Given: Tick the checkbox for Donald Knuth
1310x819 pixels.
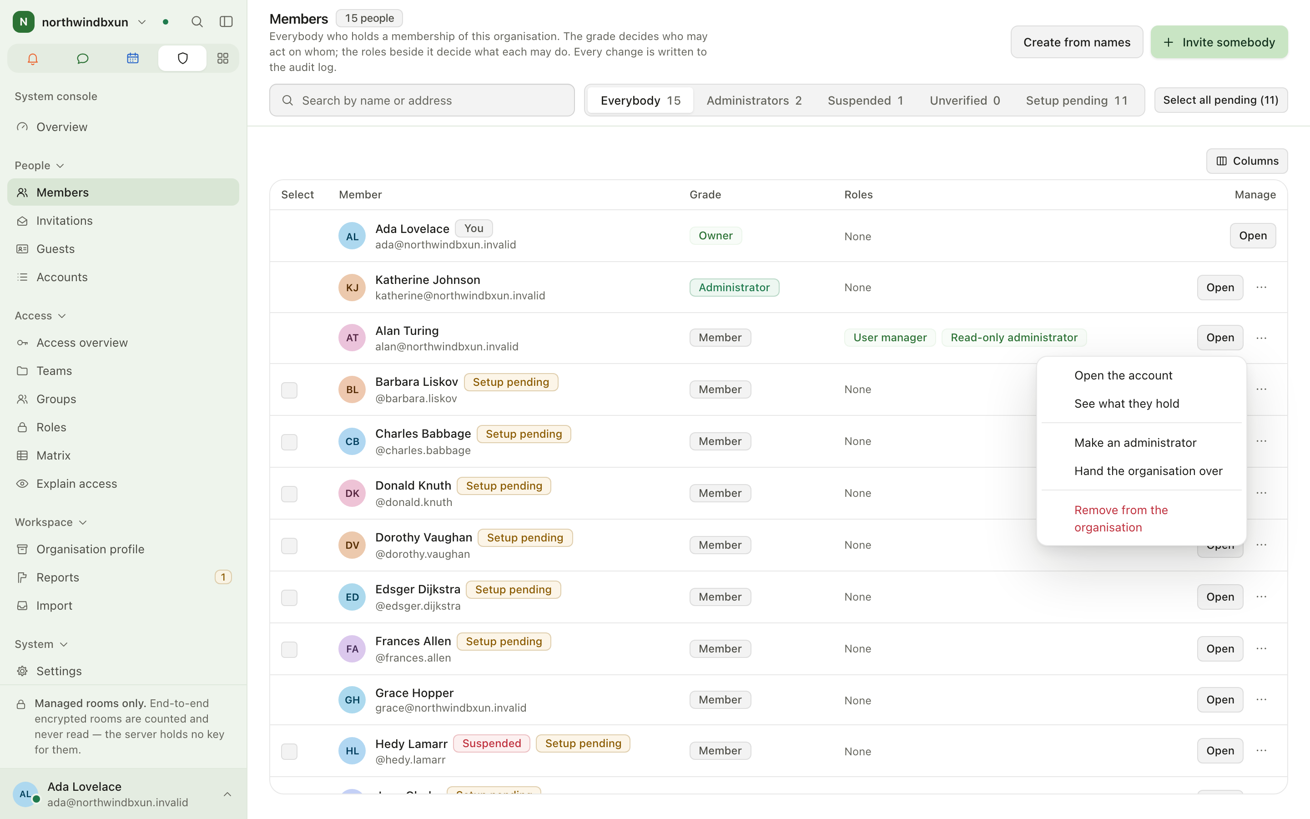Looking at the screenshot, I should pyautogui.click(x=289, y=494).
